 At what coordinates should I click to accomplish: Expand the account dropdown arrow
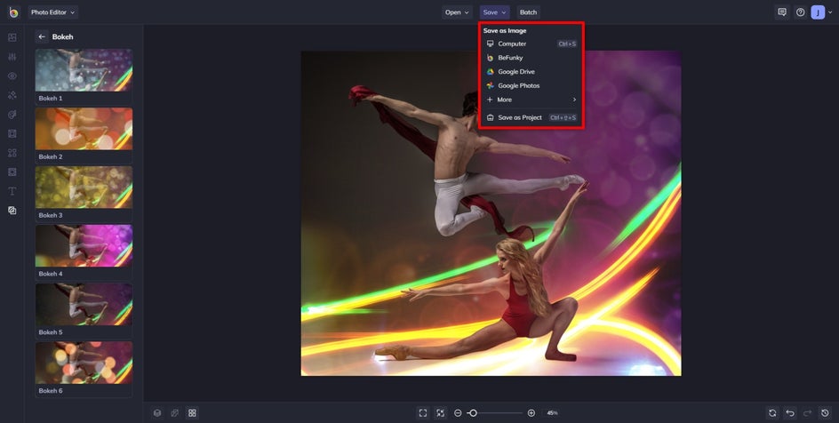pyautogui.click(x=830, y=12)
